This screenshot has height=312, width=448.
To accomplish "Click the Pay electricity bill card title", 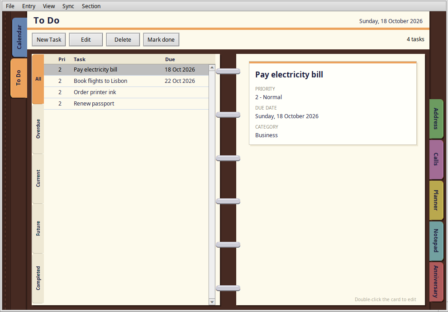I will (x=289, y=75).
